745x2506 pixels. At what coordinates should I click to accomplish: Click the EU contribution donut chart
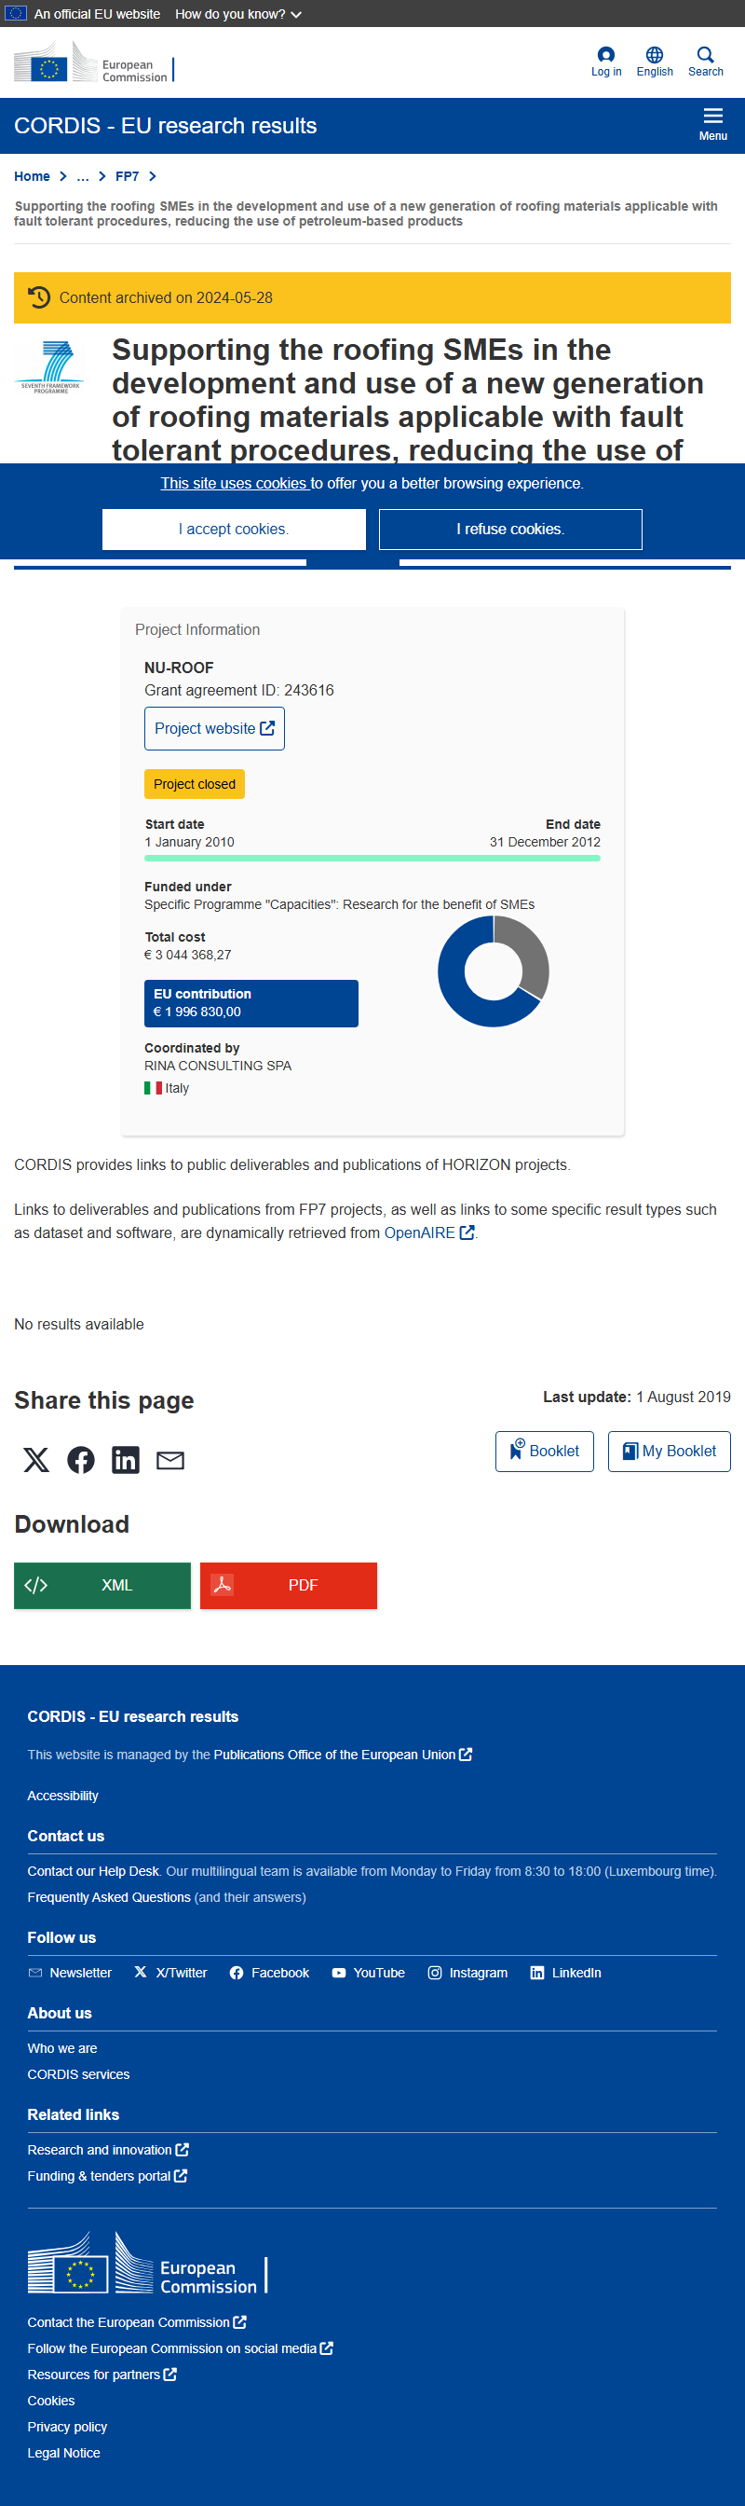click(494, 971)
